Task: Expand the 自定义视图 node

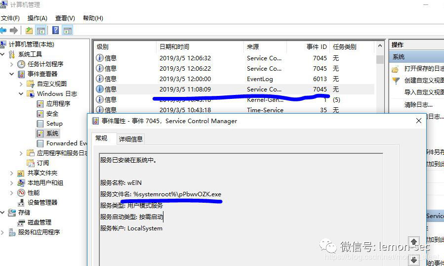Action: 21,84
